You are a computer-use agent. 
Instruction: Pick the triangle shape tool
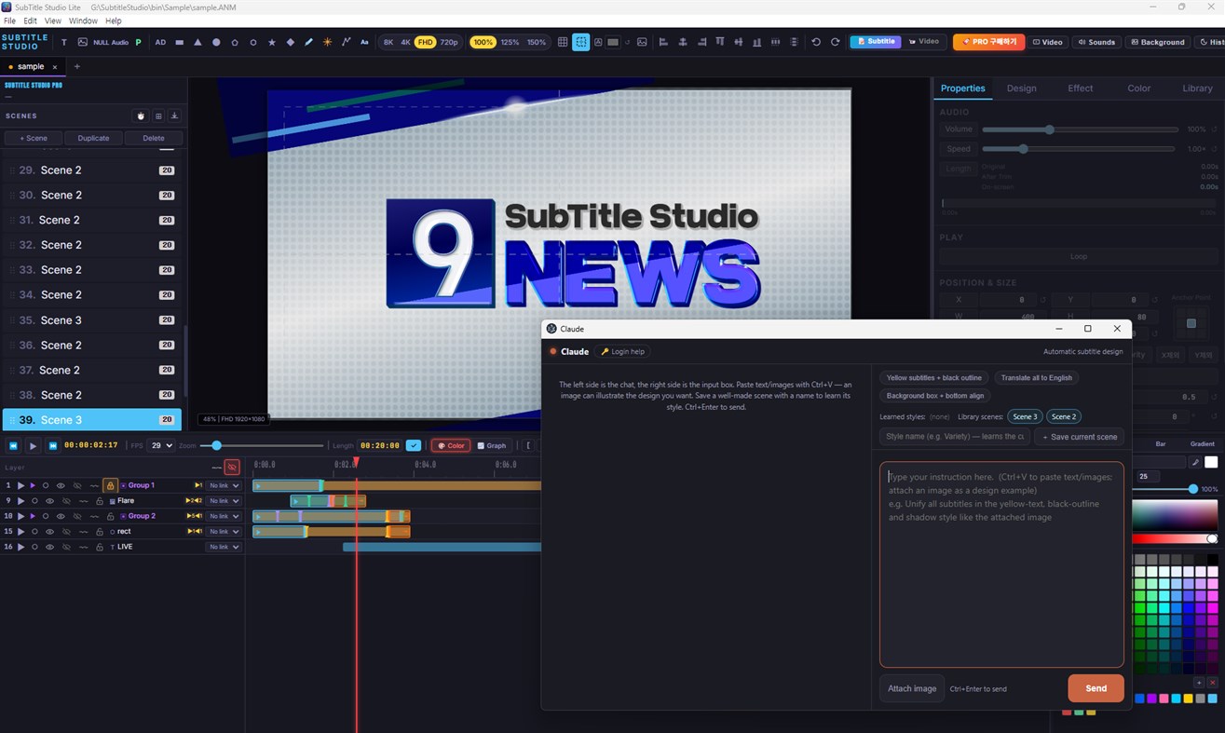pos(197,42)
